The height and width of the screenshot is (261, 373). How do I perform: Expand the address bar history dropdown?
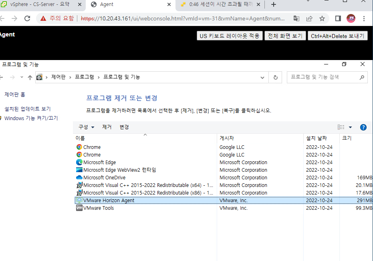[262, 78]
